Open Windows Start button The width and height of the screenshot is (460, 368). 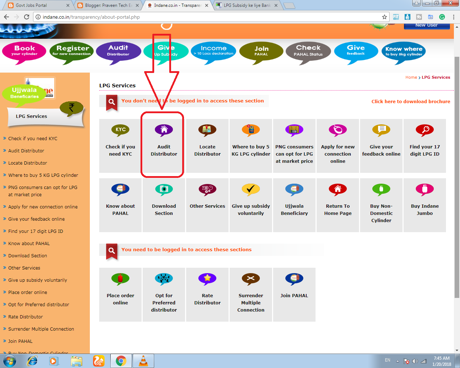point(10,361)
